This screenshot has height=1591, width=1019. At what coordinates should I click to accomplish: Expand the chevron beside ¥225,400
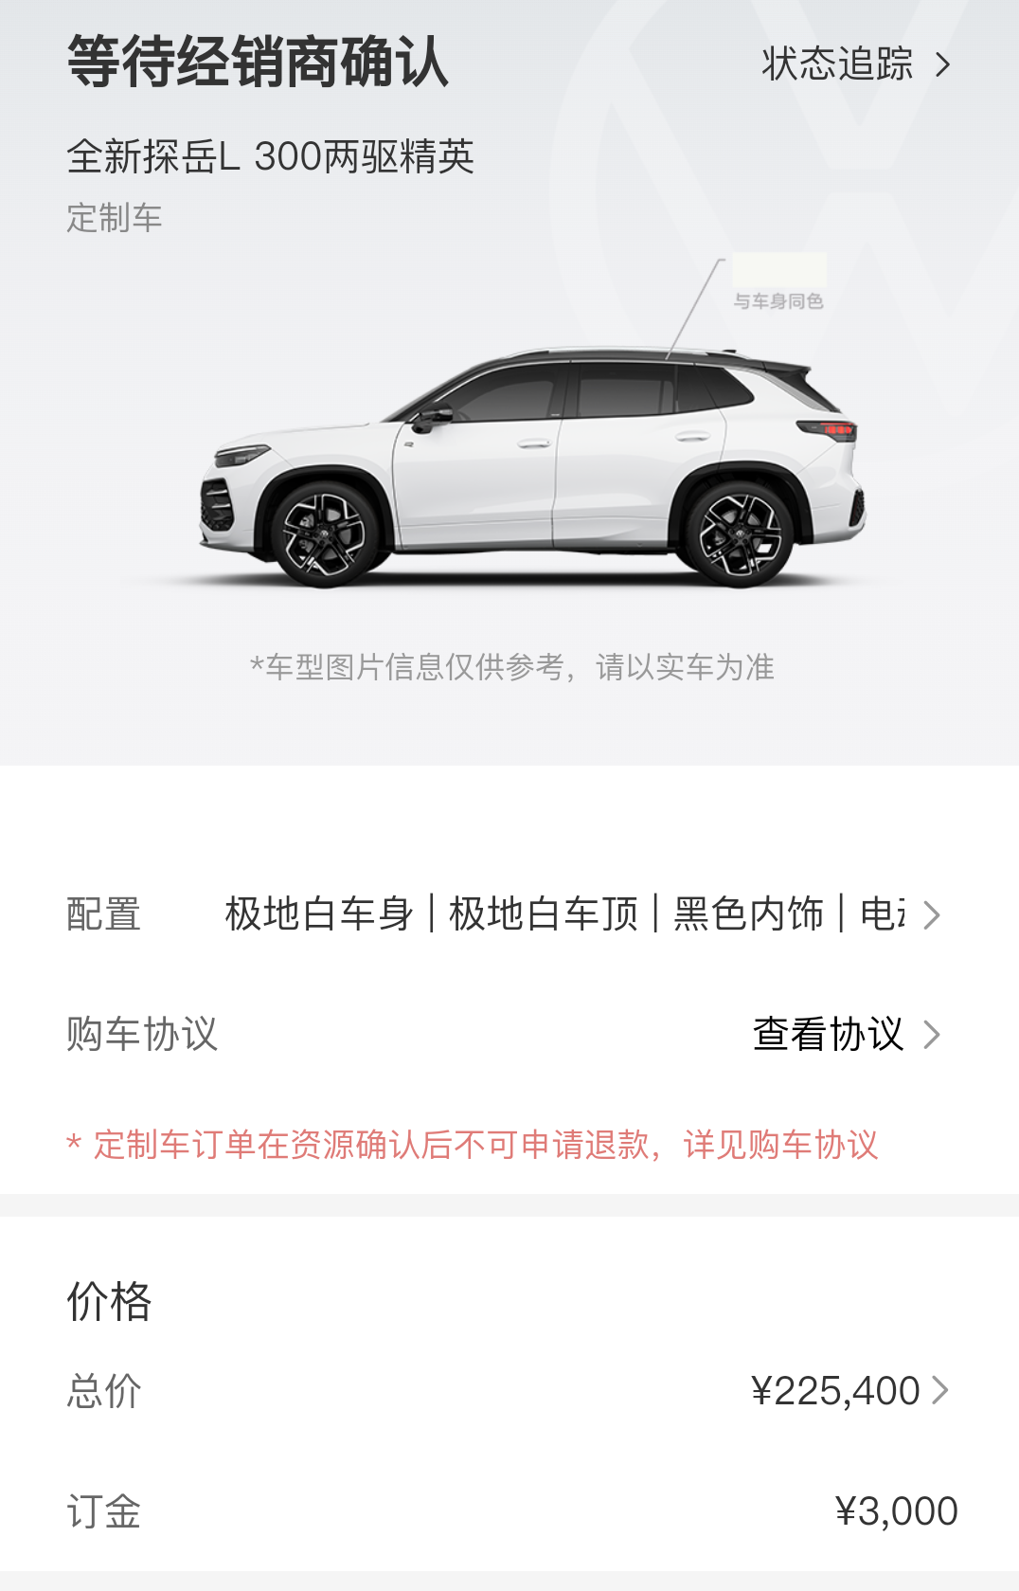(x=939, y=1391)
